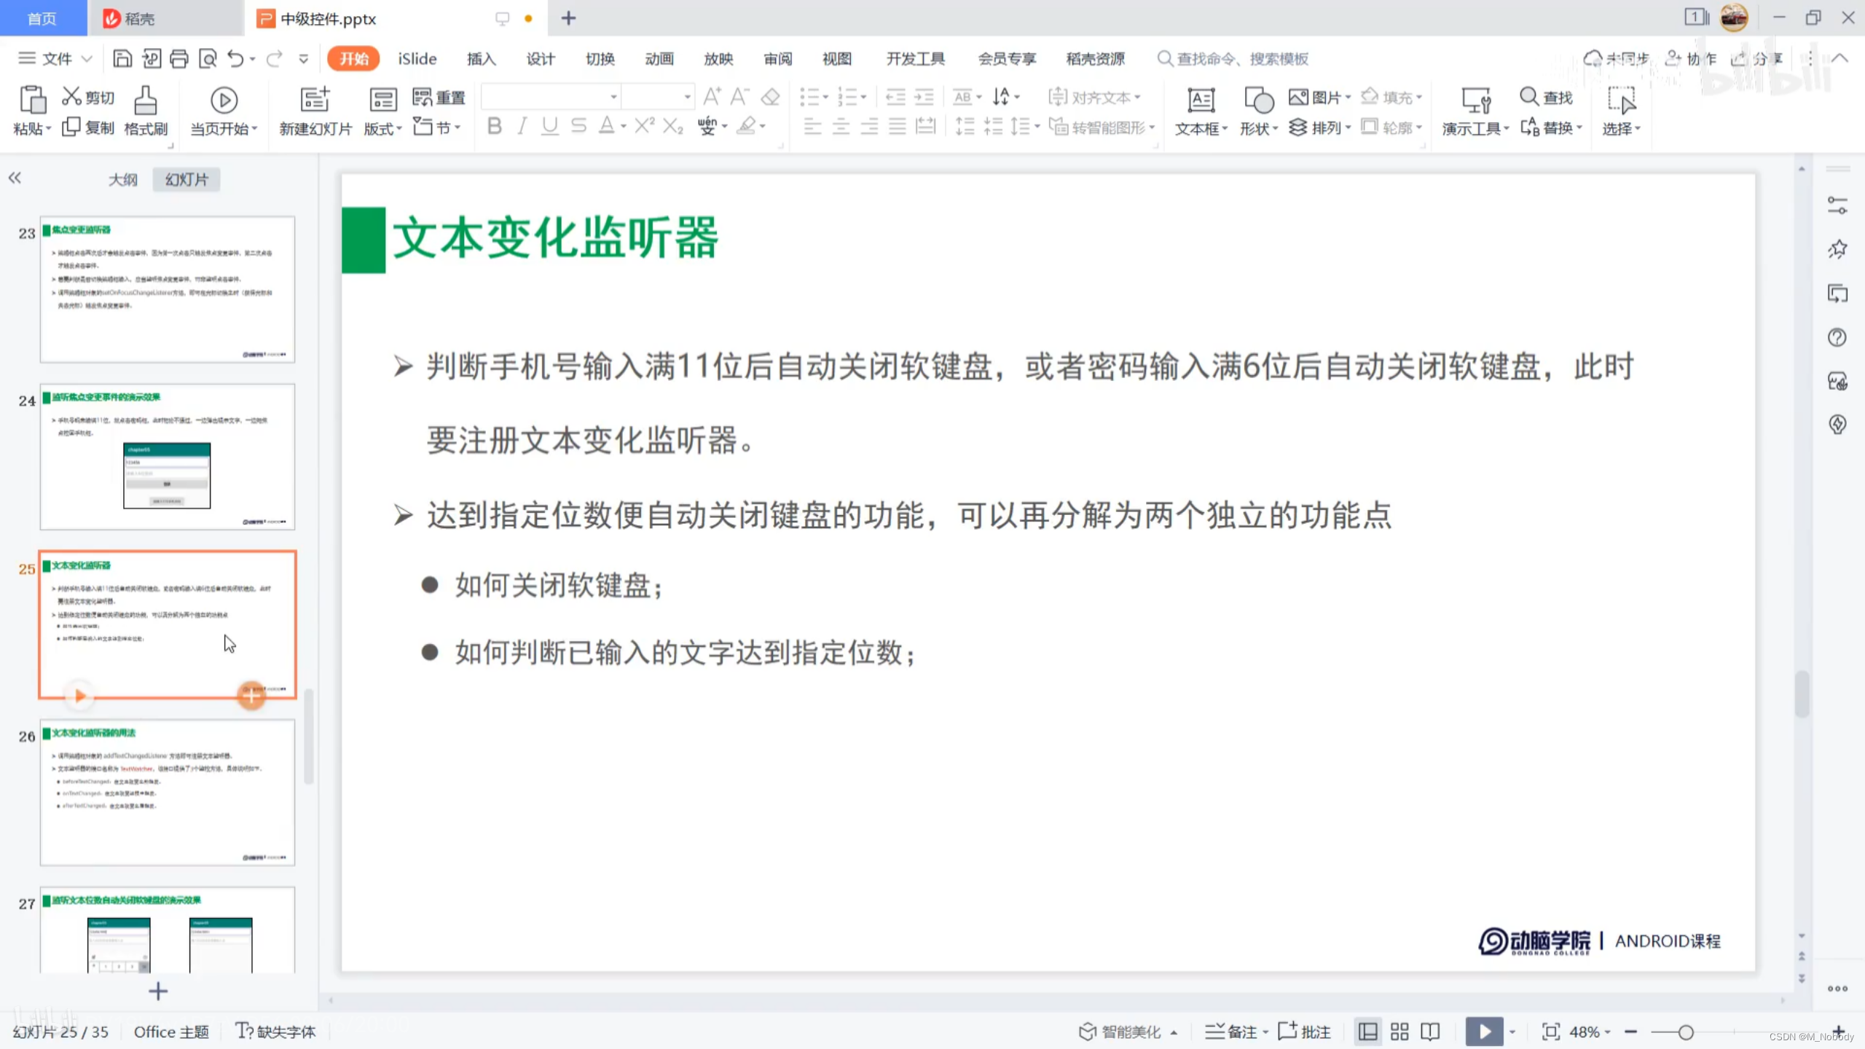1865x1049 pixels.
Task: Switch to slide sorter grid view
Action: pos(1399,1032)
